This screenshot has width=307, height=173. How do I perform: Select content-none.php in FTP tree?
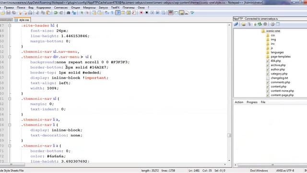pyautogui.click(x=282, y=91)
